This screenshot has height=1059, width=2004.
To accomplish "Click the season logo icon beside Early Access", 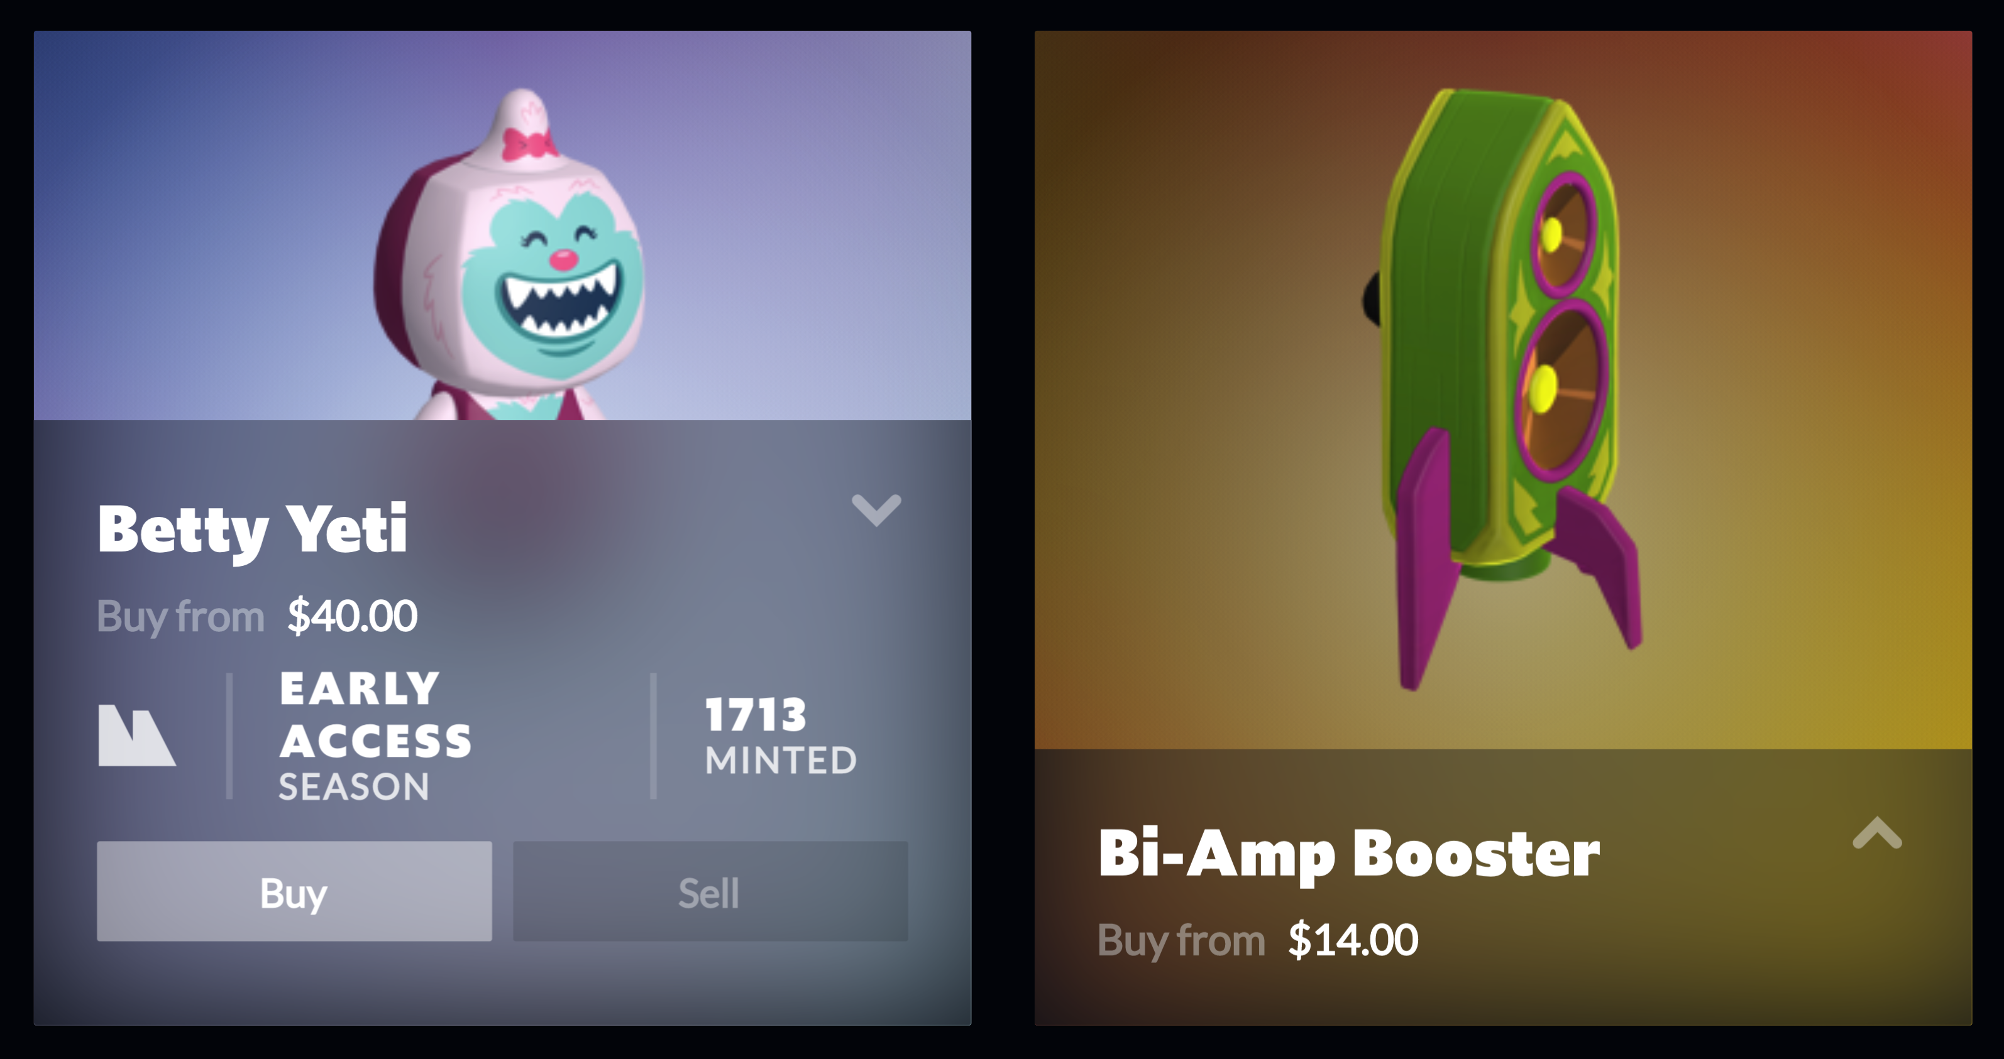I will pos(137,736).
